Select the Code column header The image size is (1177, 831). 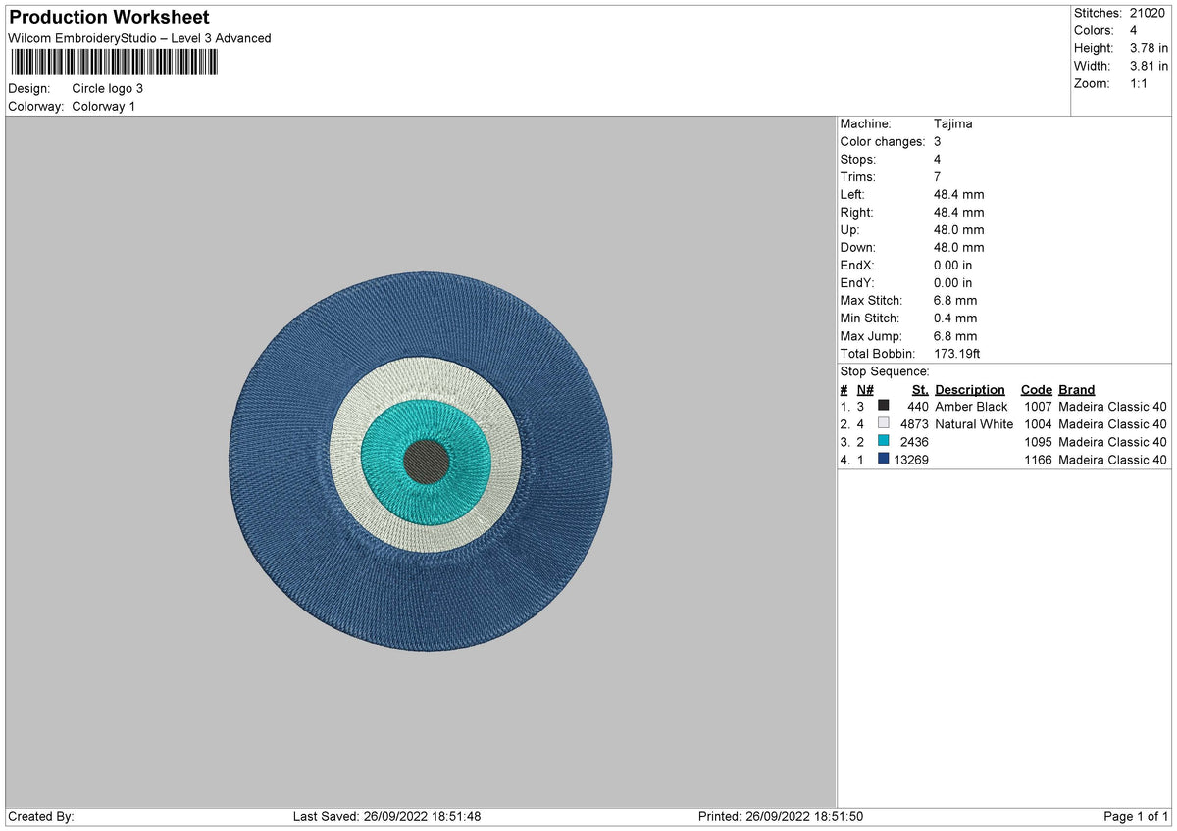[1037, 389]
